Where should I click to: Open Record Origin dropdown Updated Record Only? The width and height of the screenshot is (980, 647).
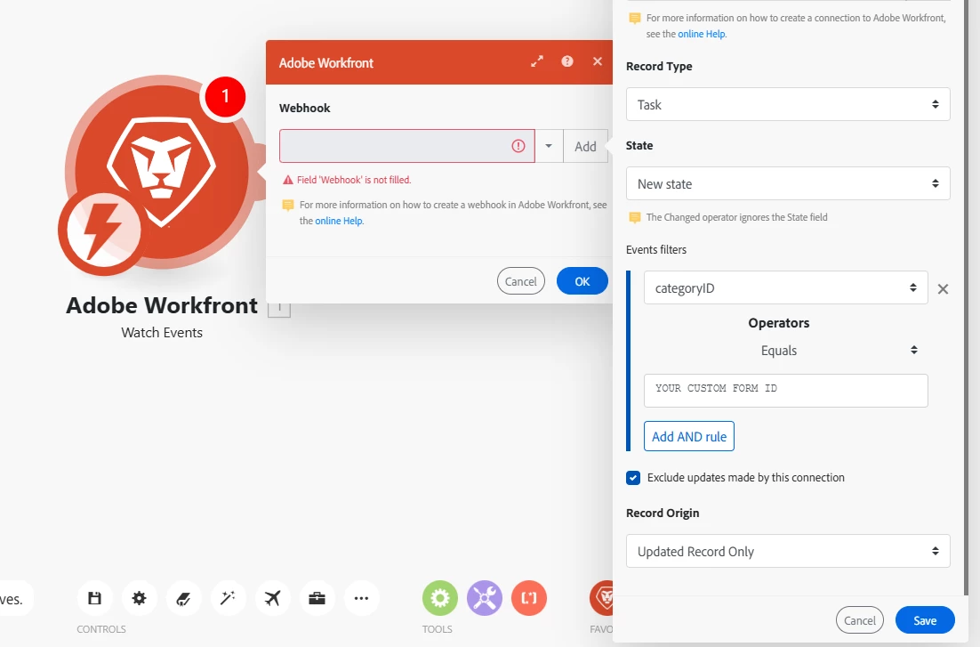(x=788, y=551)
